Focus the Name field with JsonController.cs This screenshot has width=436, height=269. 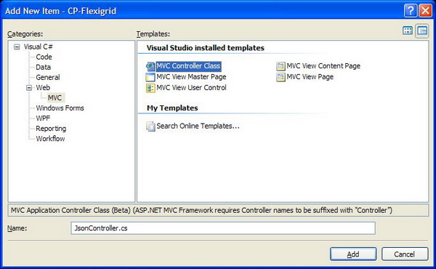point(223,228)
